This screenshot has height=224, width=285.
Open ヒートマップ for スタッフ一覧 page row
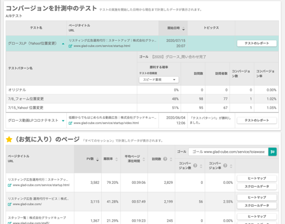click(x=257, y=217)
